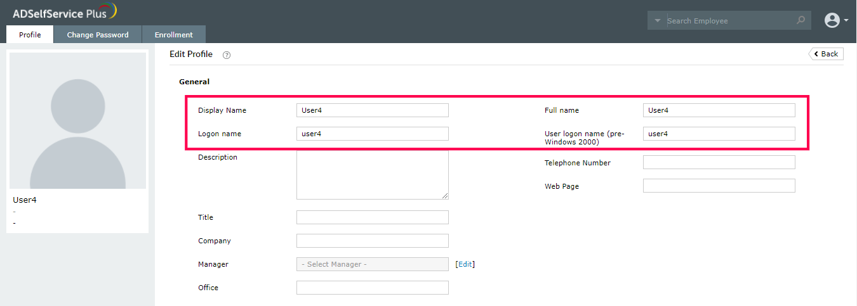The height and width of the screenshot is (306, 857).
Task: Click the magnifier search icon
Action: 801,21
